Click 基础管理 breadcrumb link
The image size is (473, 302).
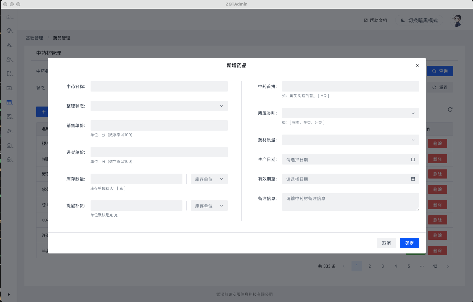coord(34,38)
